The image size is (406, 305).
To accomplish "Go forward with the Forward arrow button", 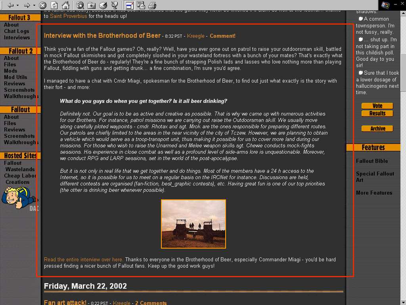I will point(27,5).
